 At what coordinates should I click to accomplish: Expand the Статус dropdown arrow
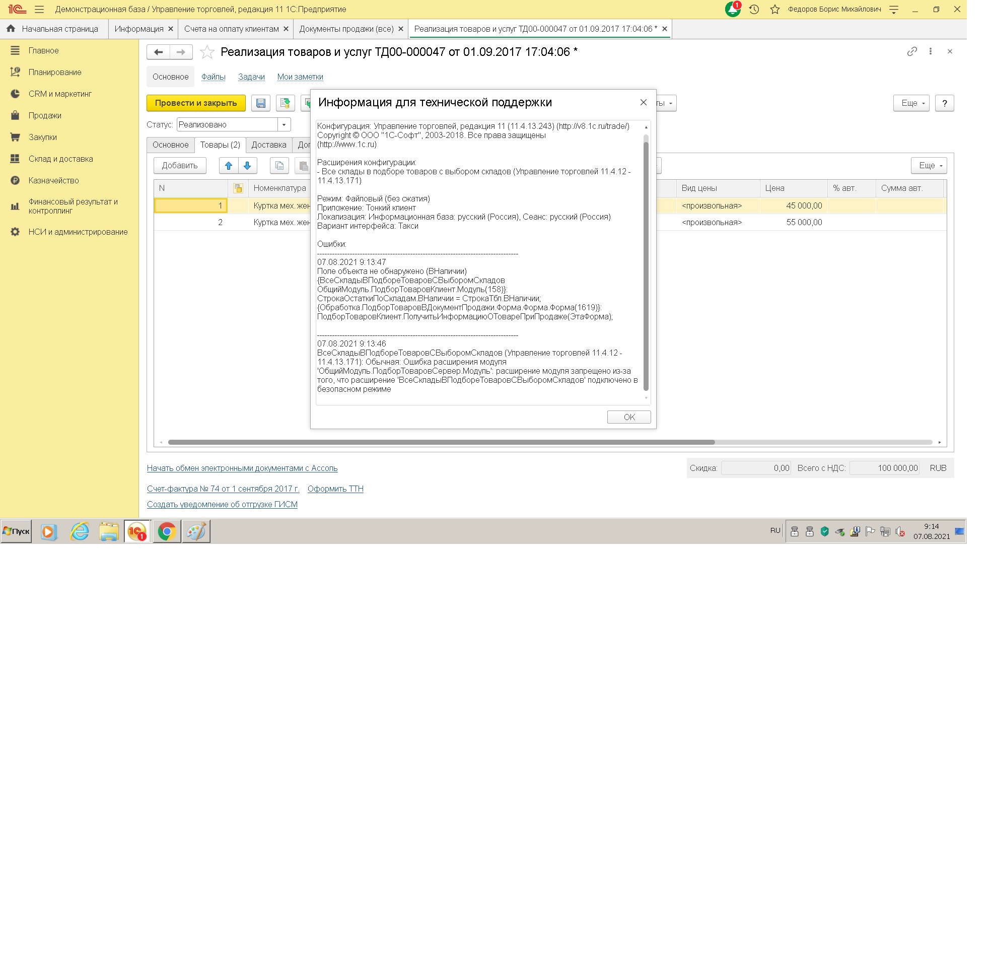click(x=284, y=125)
